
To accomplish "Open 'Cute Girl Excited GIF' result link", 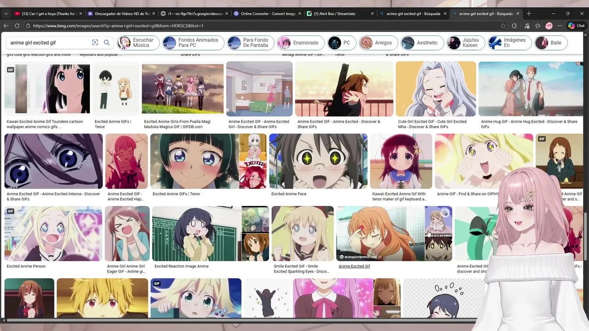I will [x=432, y=124].
